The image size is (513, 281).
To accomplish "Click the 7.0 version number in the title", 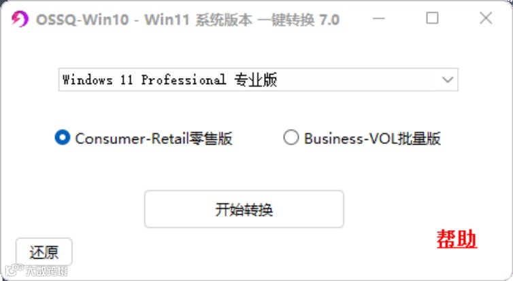I will point(329,20).
